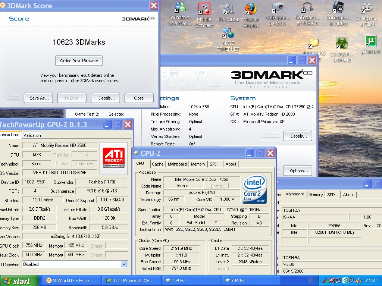This screenshot has height=286, width=382.
Task: Open Windows Live Messenger desktop shortcut
Action: (x=180, y=14)
